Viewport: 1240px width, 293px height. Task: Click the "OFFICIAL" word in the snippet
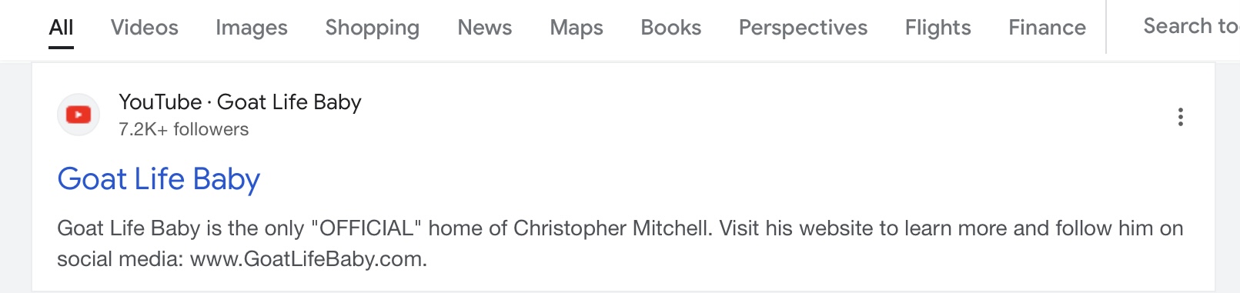tap(366, 228)
